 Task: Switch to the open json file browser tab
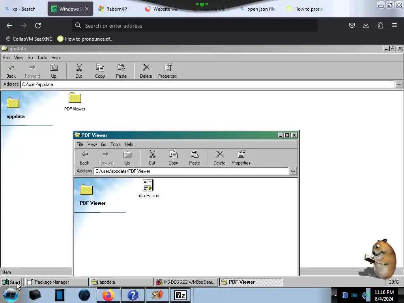pos(259,9)
